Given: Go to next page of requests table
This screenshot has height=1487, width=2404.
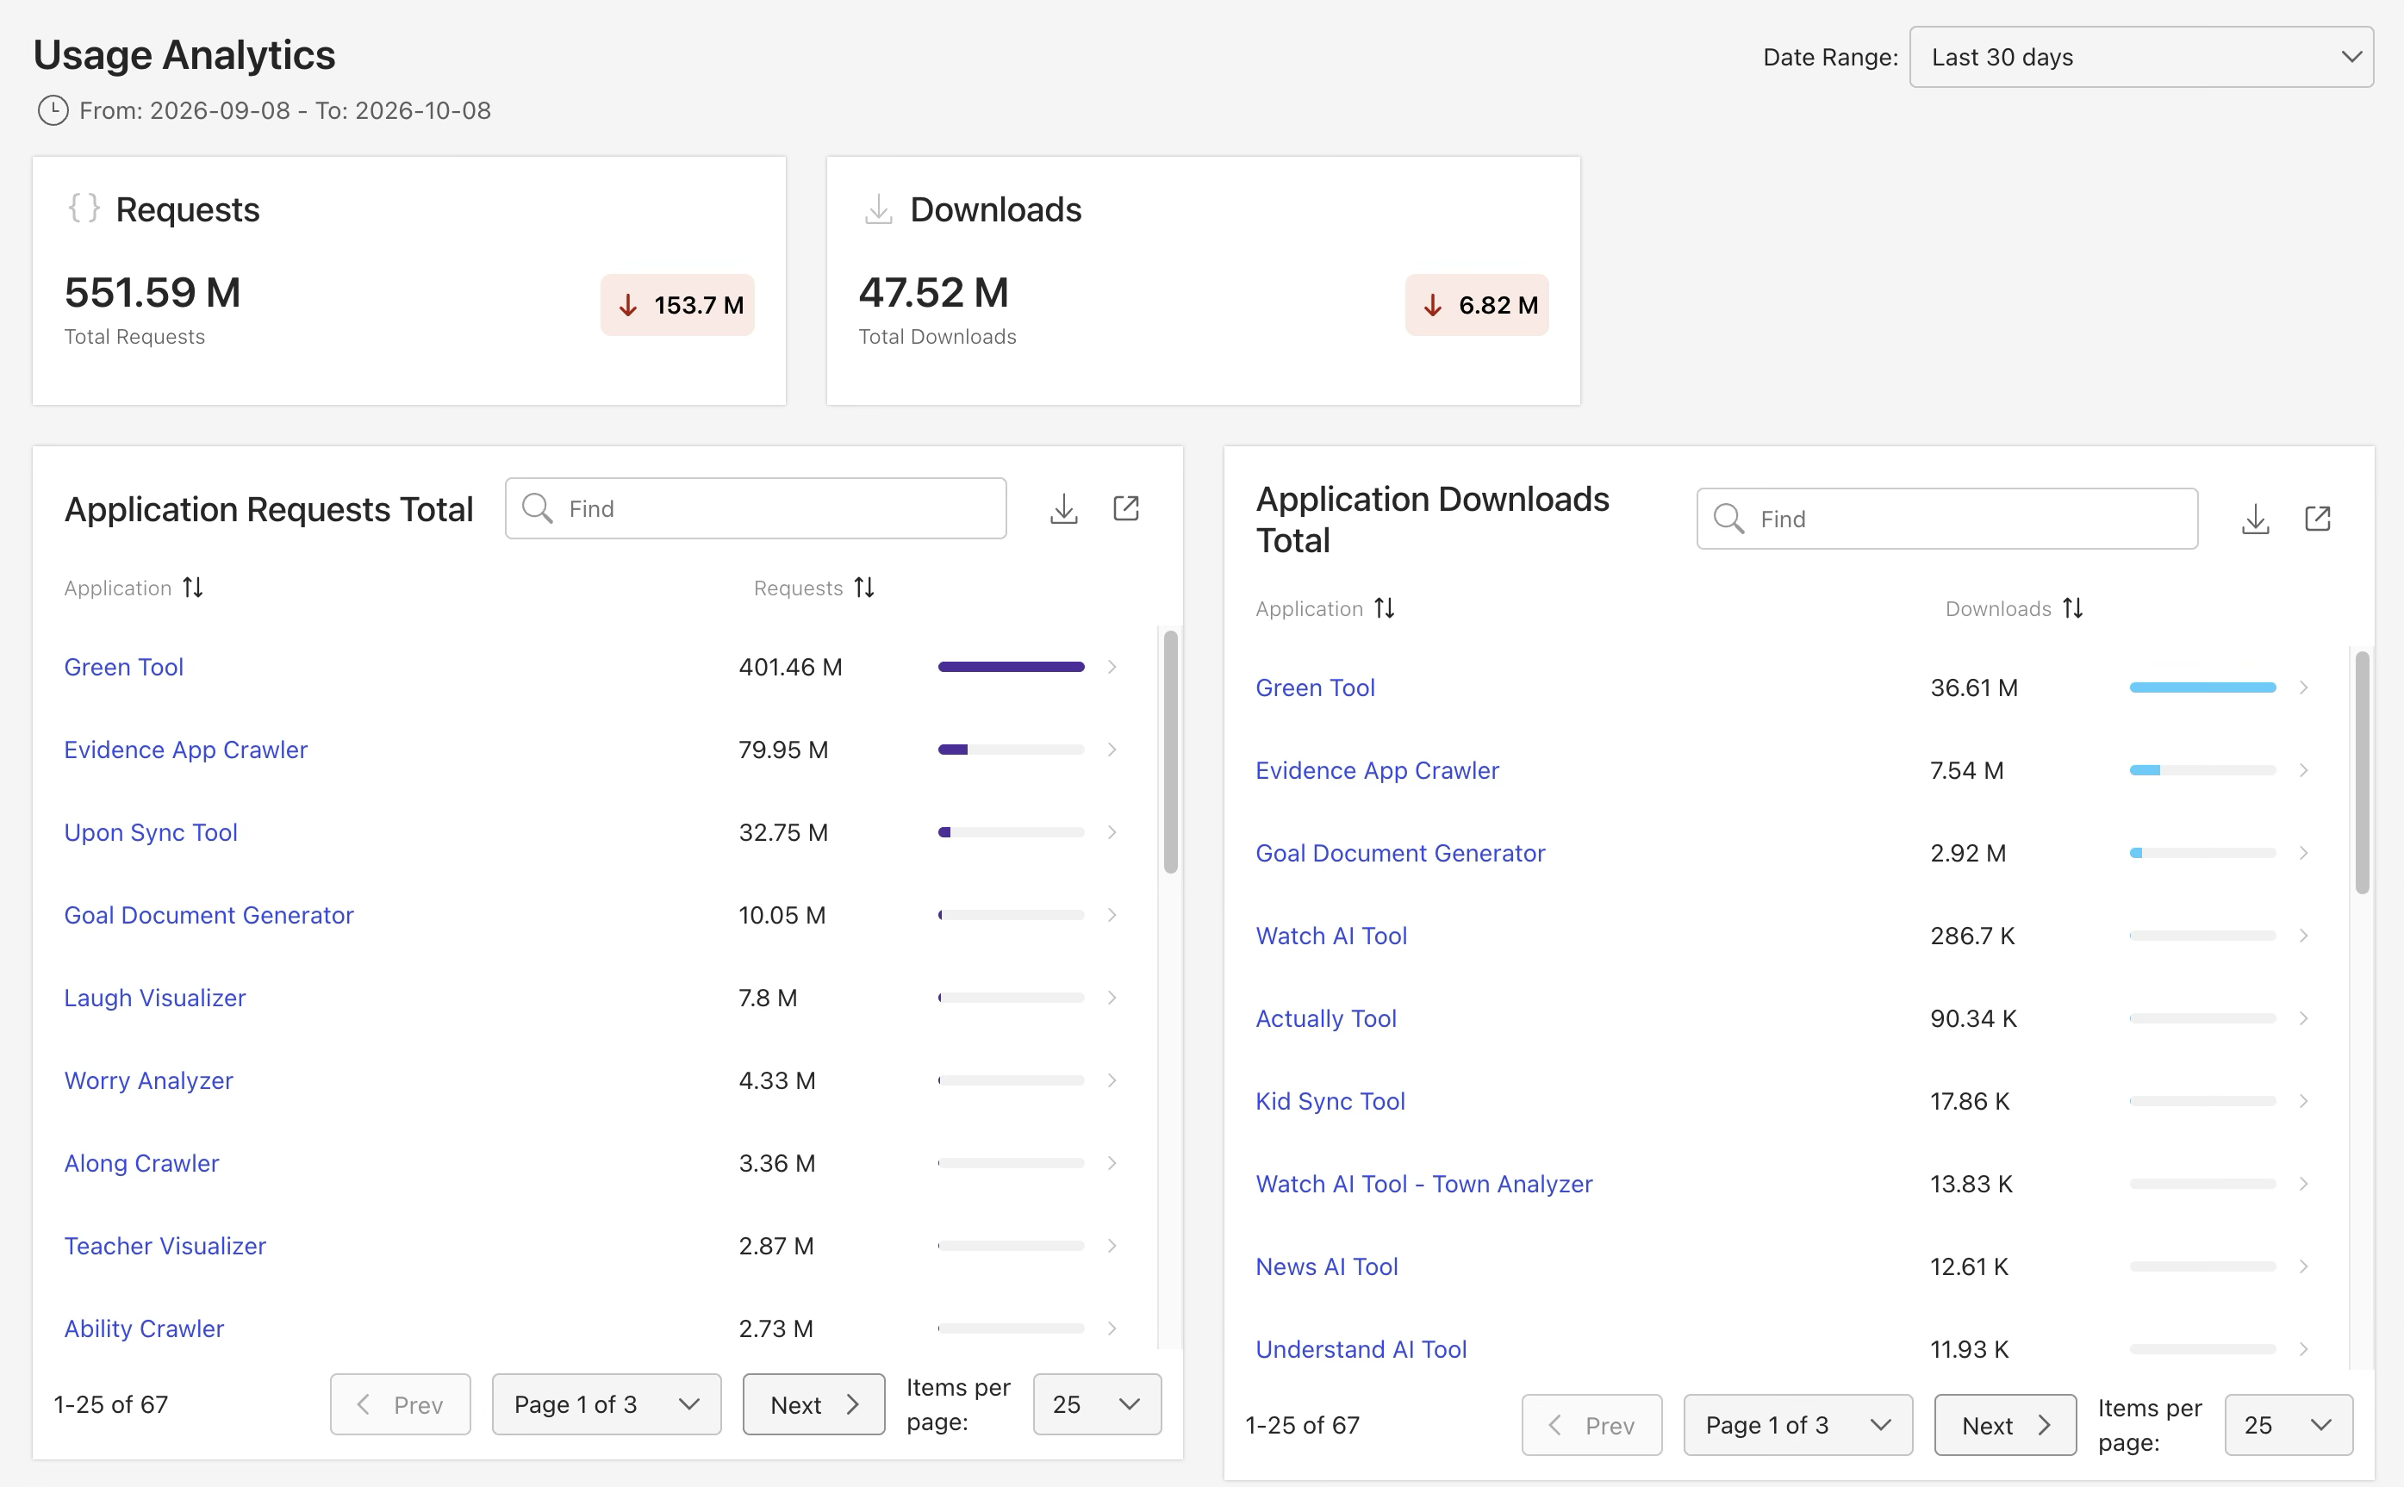Looking at the screenshot, I should click(x=813, y=1404).
